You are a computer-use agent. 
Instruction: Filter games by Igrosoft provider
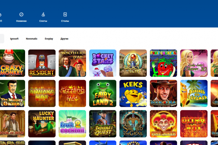(x=15, y=38)
